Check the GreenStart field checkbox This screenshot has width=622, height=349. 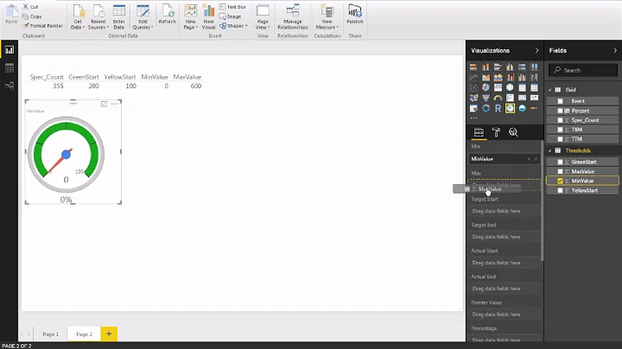click(560, 162)
